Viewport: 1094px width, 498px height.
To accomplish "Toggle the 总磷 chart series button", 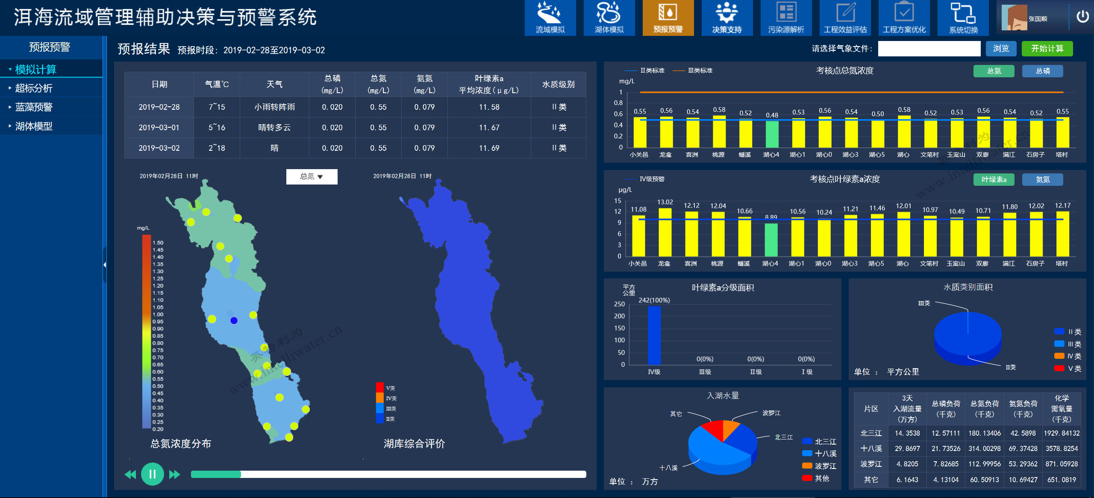I will (1042, 71).
